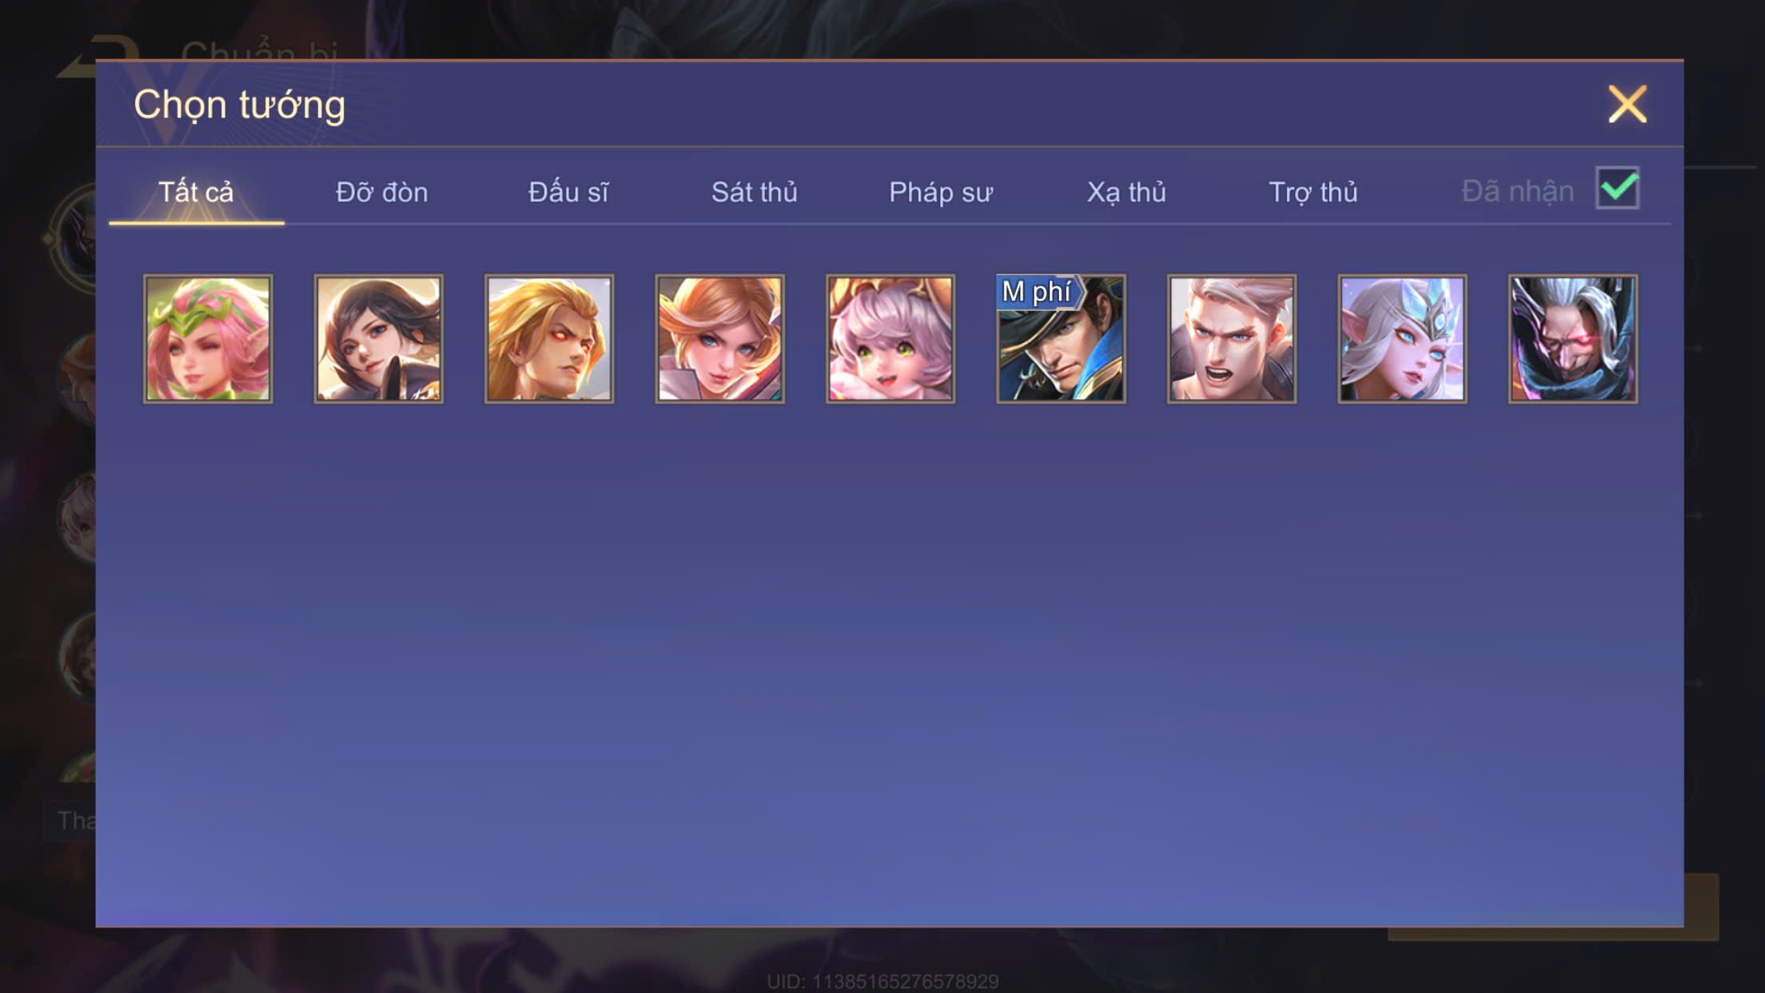Screen dimensions: 1765x993
Task: Switch to the Xạ thủ tab
Action: 1126,192
